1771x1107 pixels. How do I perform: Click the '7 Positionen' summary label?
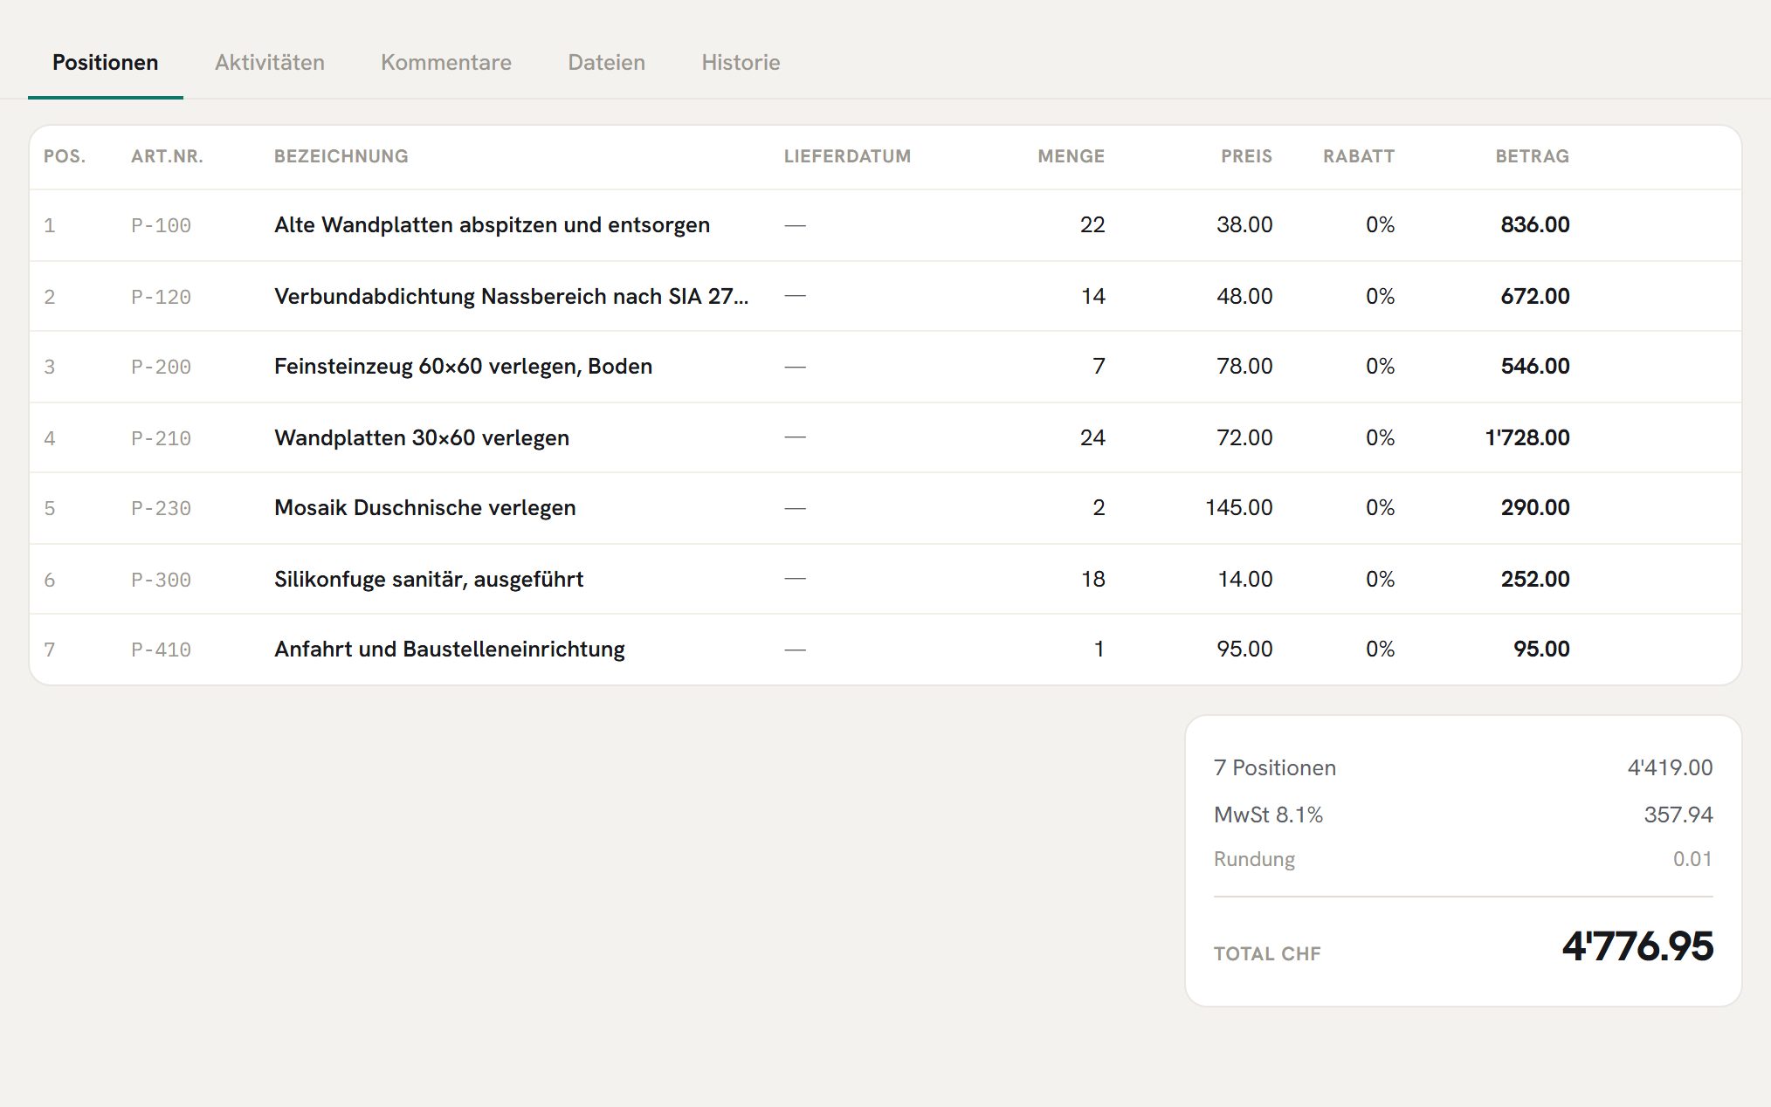coord(1275,768)
